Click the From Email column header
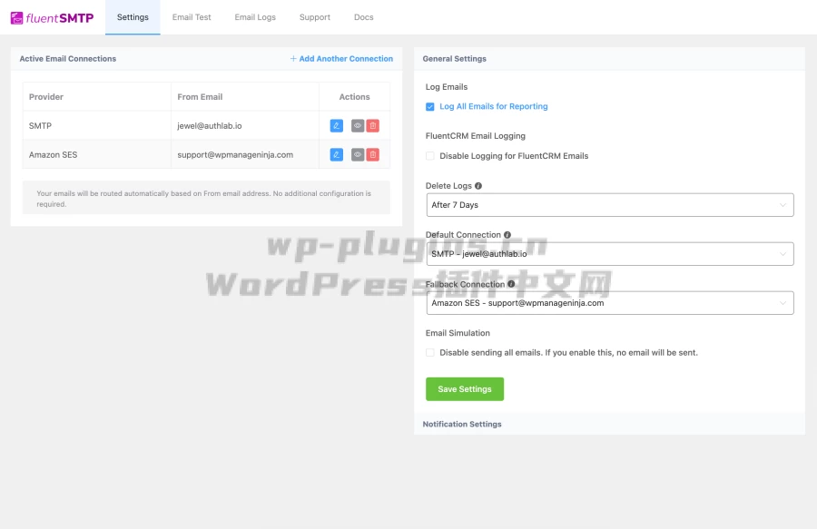Image resolution: width=817 pixels, height=529 pixels. (x=245, y=97)
